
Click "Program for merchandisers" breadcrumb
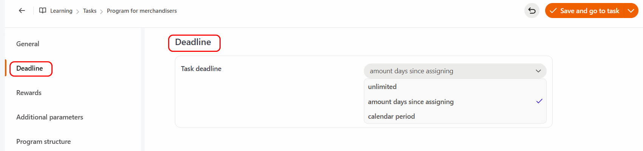[x=142, y=11]
